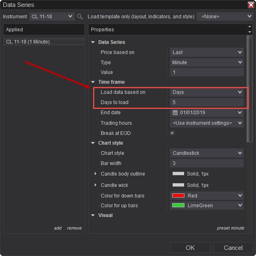This screenshot has height=256, width=256.
Task: Expand the Candle body outline row
Action: tap(95, 174)
